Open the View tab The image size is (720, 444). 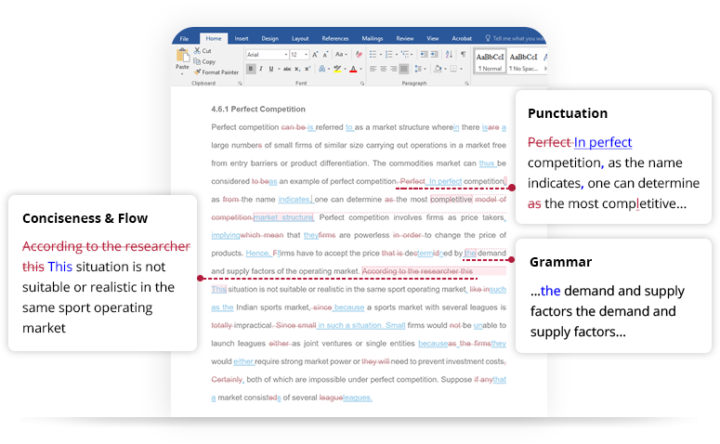click(433, 39)
